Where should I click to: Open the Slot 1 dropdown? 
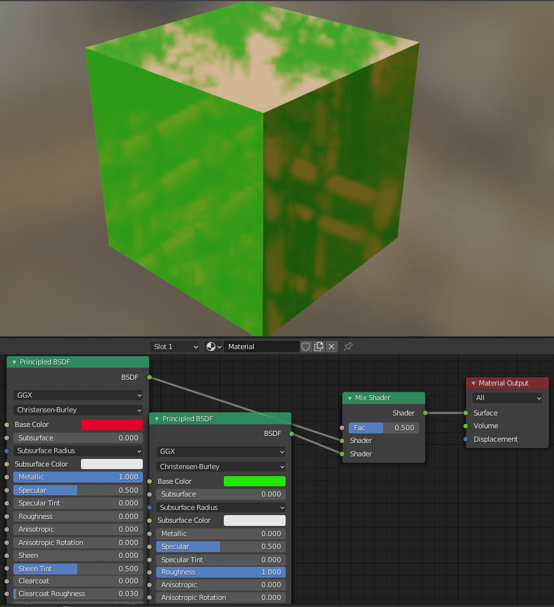coord(174,346)
